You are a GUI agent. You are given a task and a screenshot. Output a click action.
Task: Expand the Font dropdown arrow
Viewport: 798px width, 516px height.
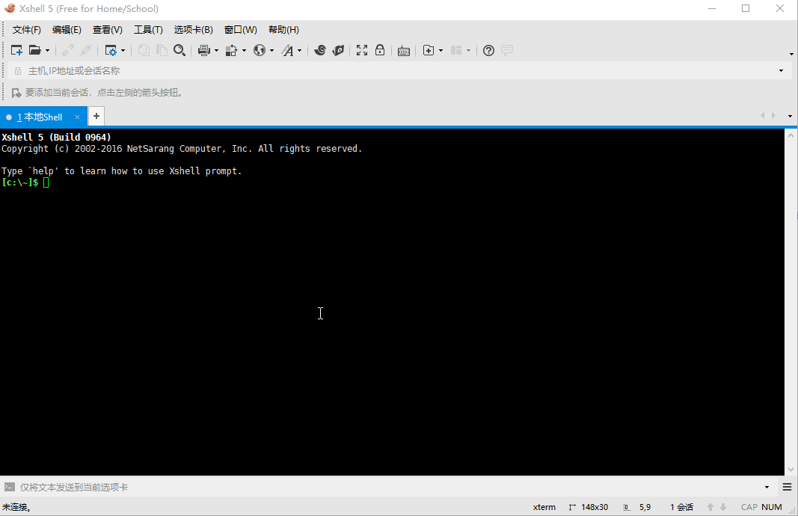click(x=299, y=50)
